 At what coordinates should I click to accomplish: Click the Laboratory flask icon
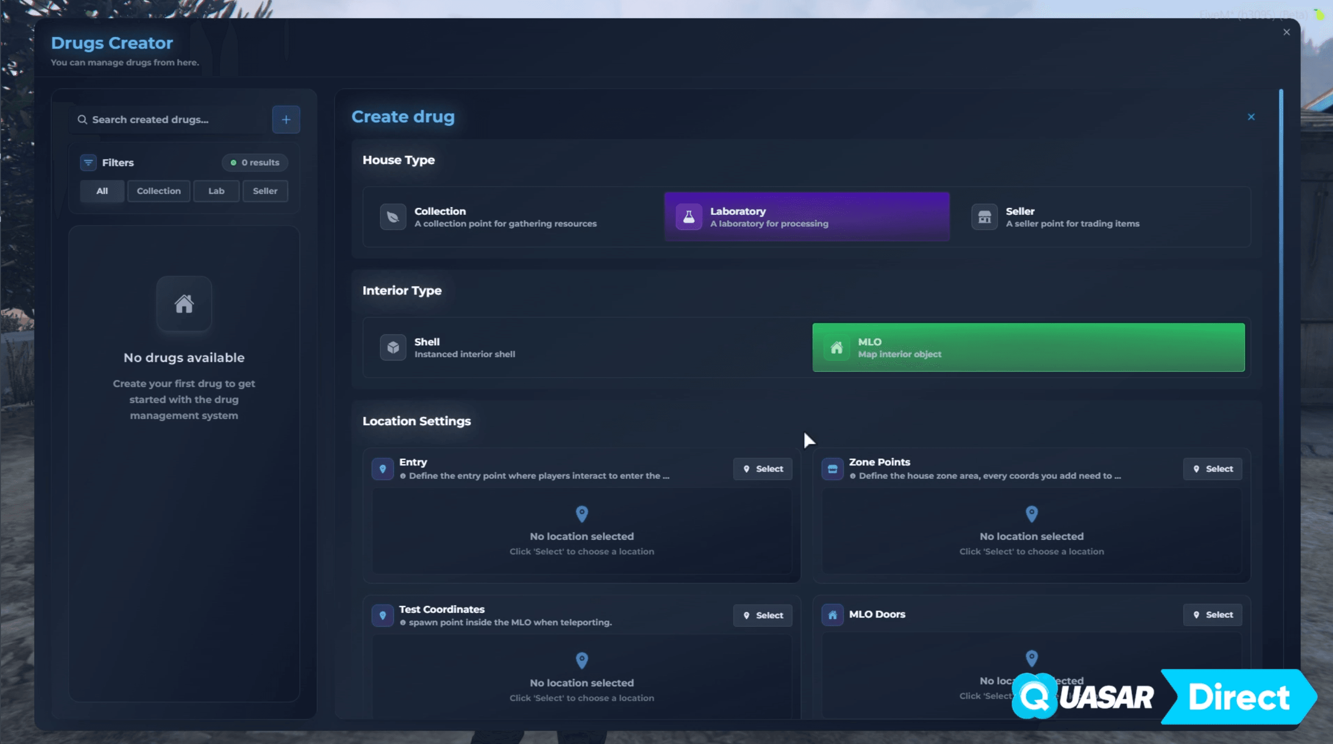click(x=688, y=217)
